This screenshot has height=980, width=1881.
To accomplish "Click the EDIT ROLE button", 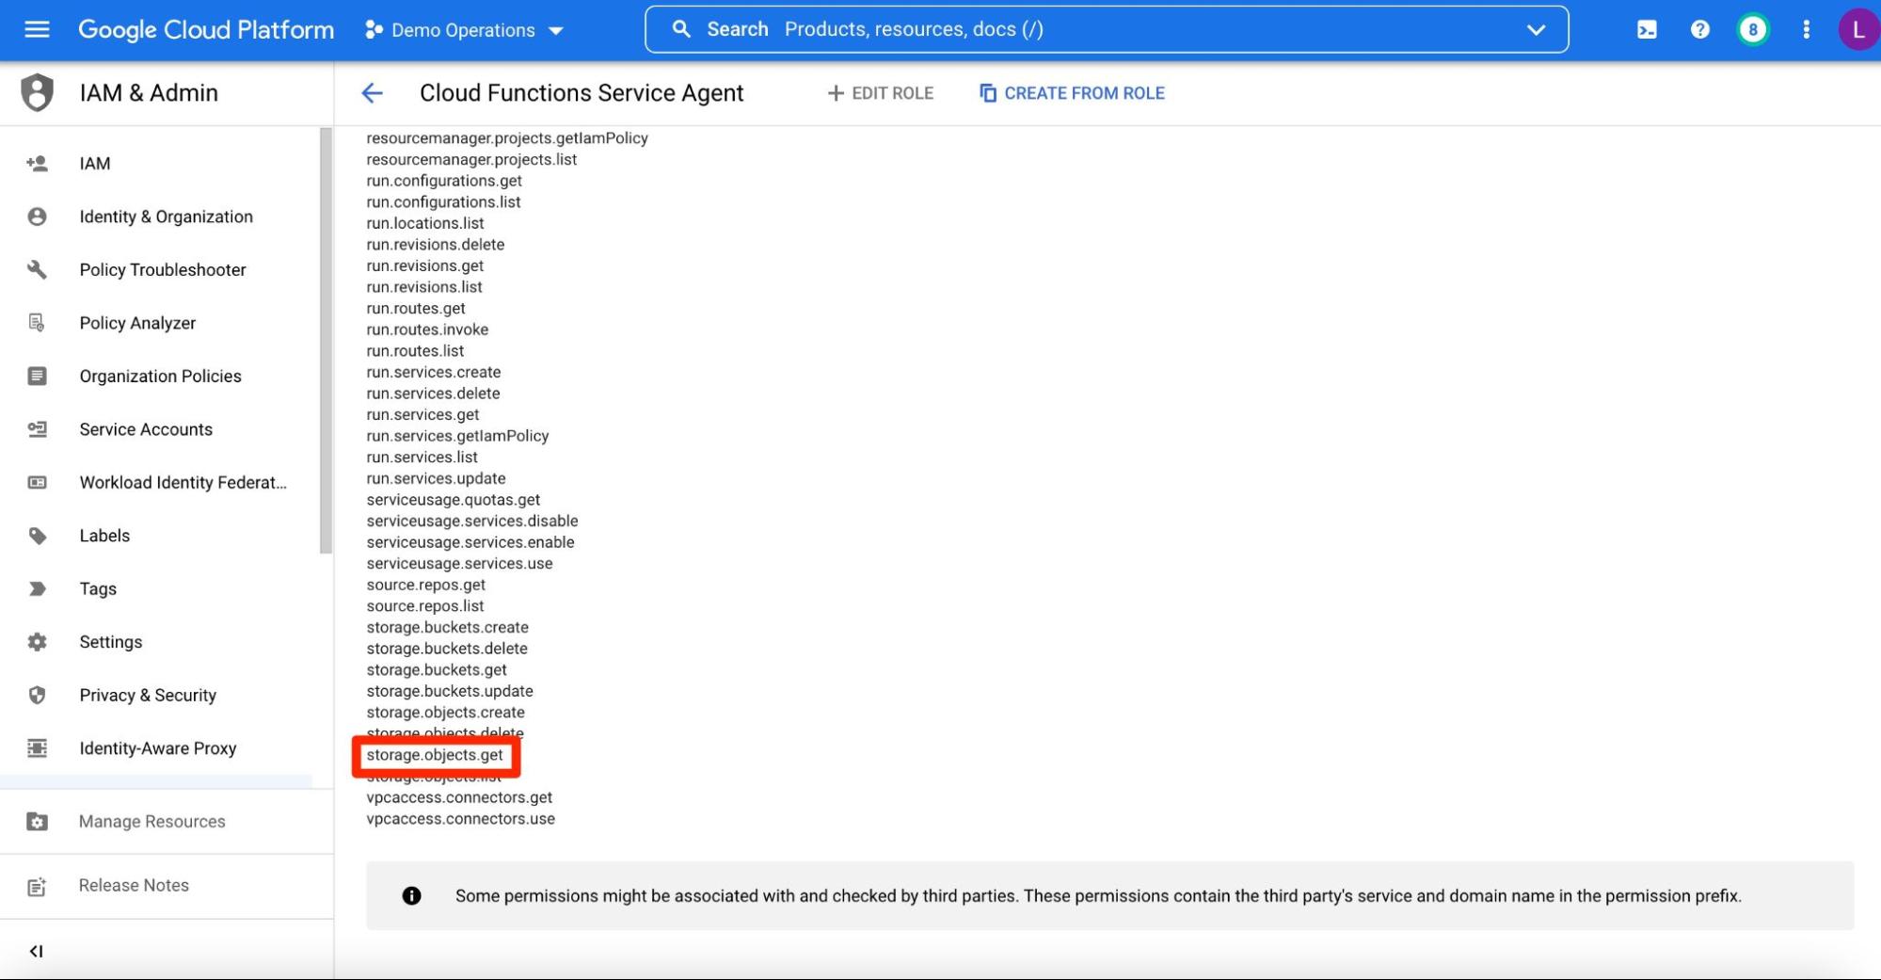I will [x=881, y=93].
